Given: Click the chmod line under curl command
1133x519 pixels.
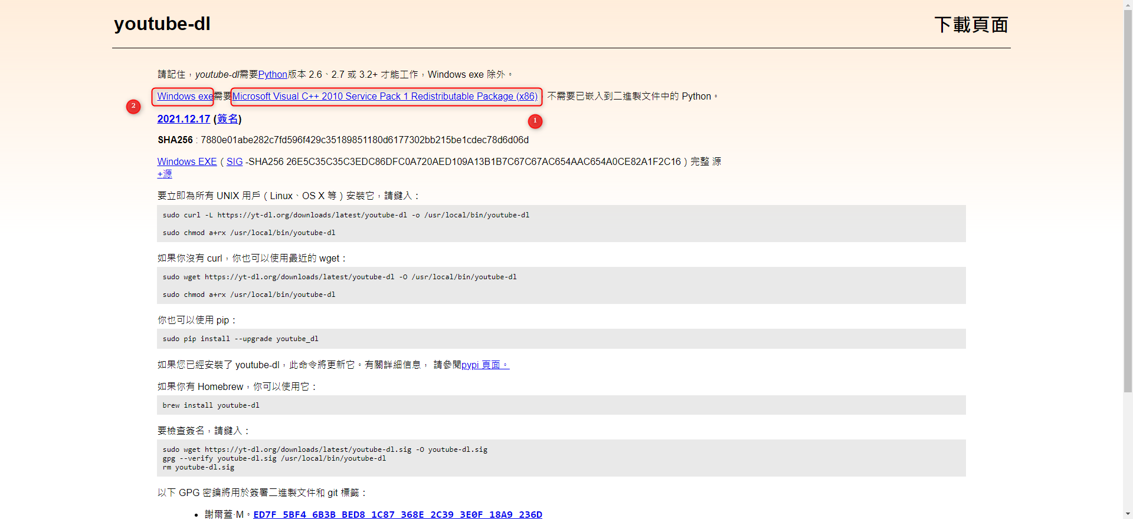Looking at the screenshot, I should (249, 233).
